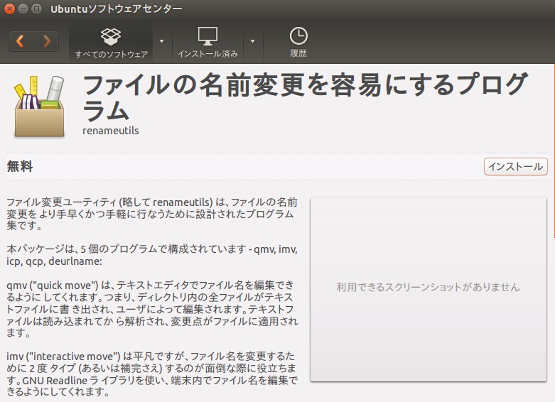The height and width of the screenshot is (402, 555).
Task: Click the renameutils package name text
Action: pos(110,131)
